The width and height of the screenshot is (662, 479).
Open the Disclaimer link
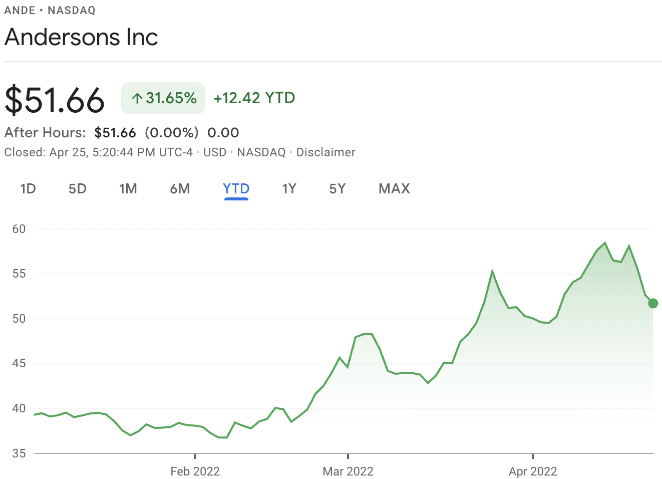(325, 152)
